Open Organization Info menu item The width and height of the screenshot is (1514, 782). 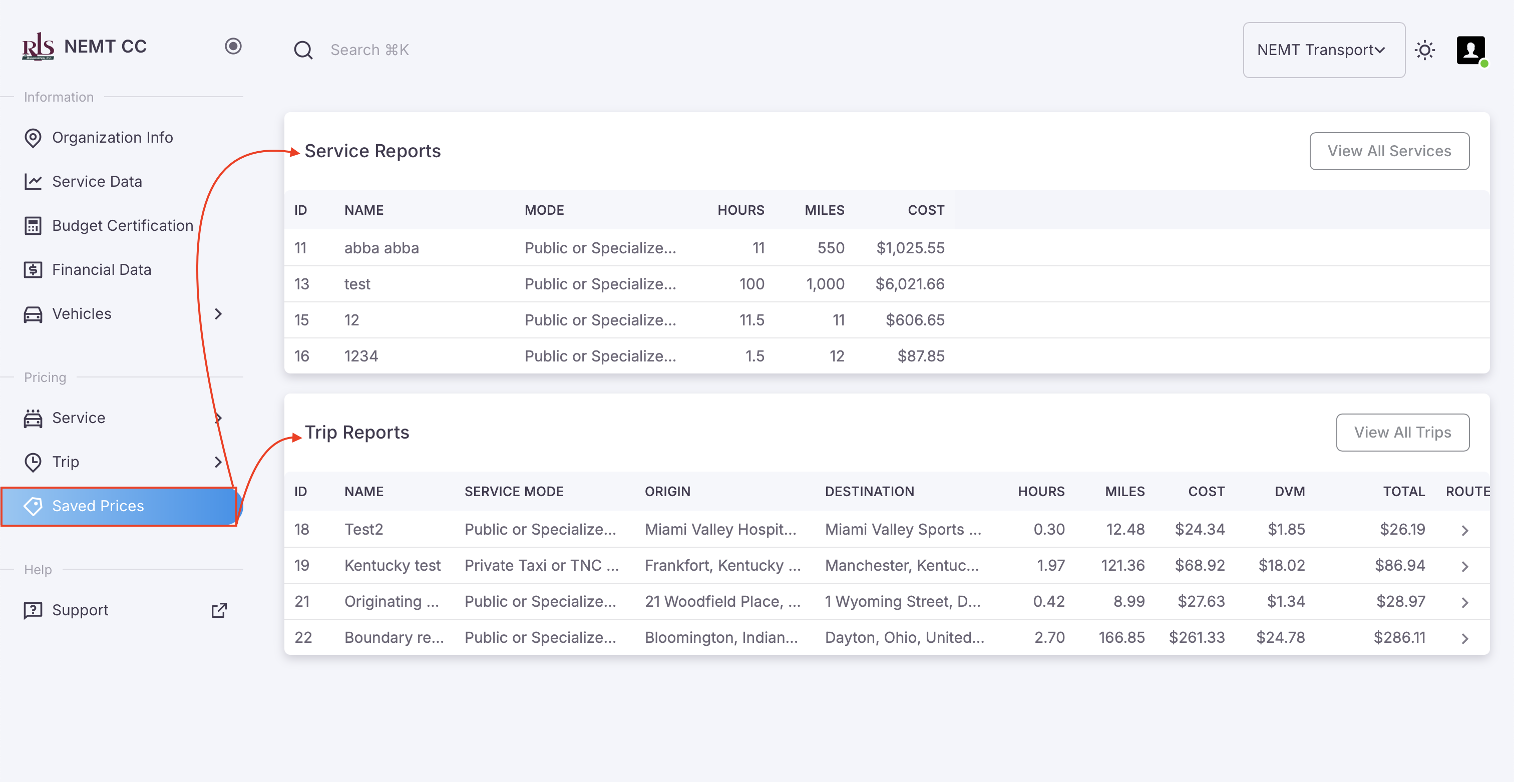(112, 138)
